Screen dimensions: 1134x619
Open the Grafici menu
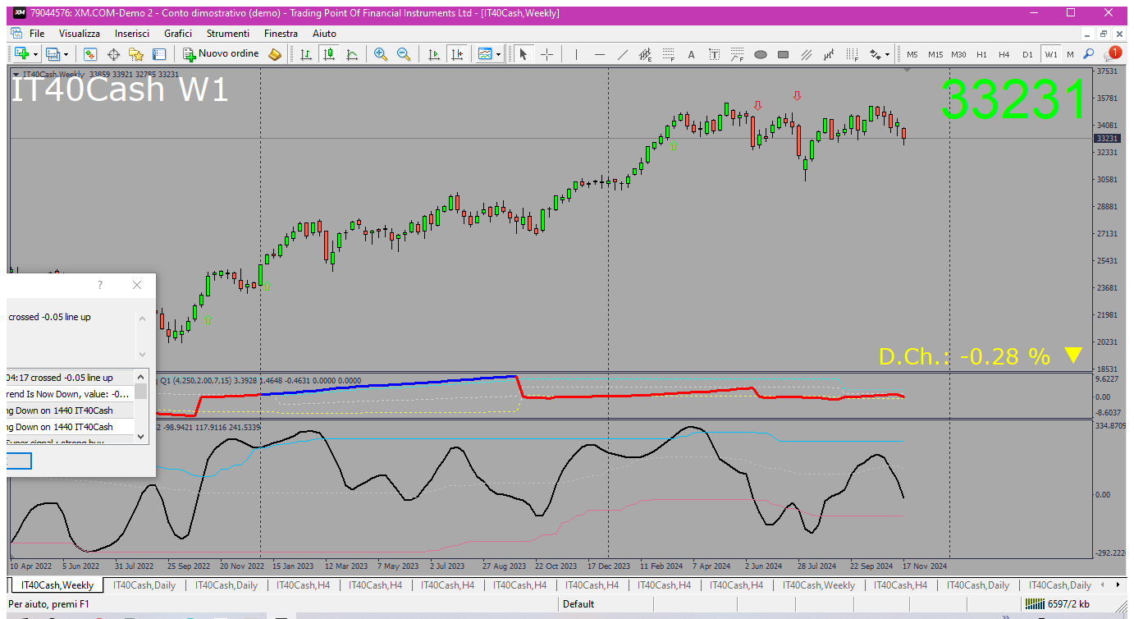pos(178,34)
